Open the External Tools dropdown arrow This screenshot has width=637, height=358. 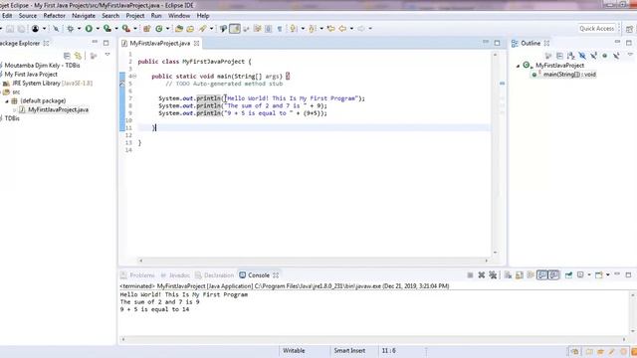click(x=135, y=29)
